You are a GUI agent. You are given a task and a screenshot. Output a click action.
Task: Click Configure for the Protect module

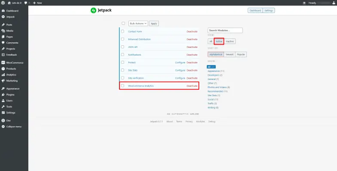[180, 62]
